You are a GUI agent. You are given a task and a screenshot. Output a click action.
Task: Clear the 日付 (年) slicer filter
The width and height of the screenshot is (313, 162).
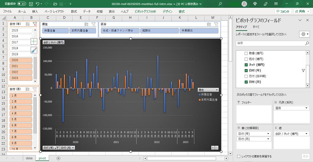[35, 24]
